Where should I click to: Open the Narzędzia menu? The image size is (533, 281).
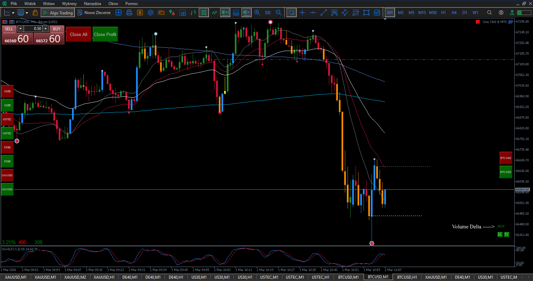click(92, 4)
